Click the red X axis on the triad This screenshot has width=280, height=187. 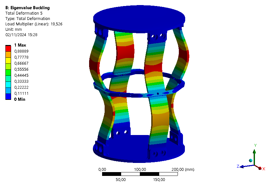[260, 168]
